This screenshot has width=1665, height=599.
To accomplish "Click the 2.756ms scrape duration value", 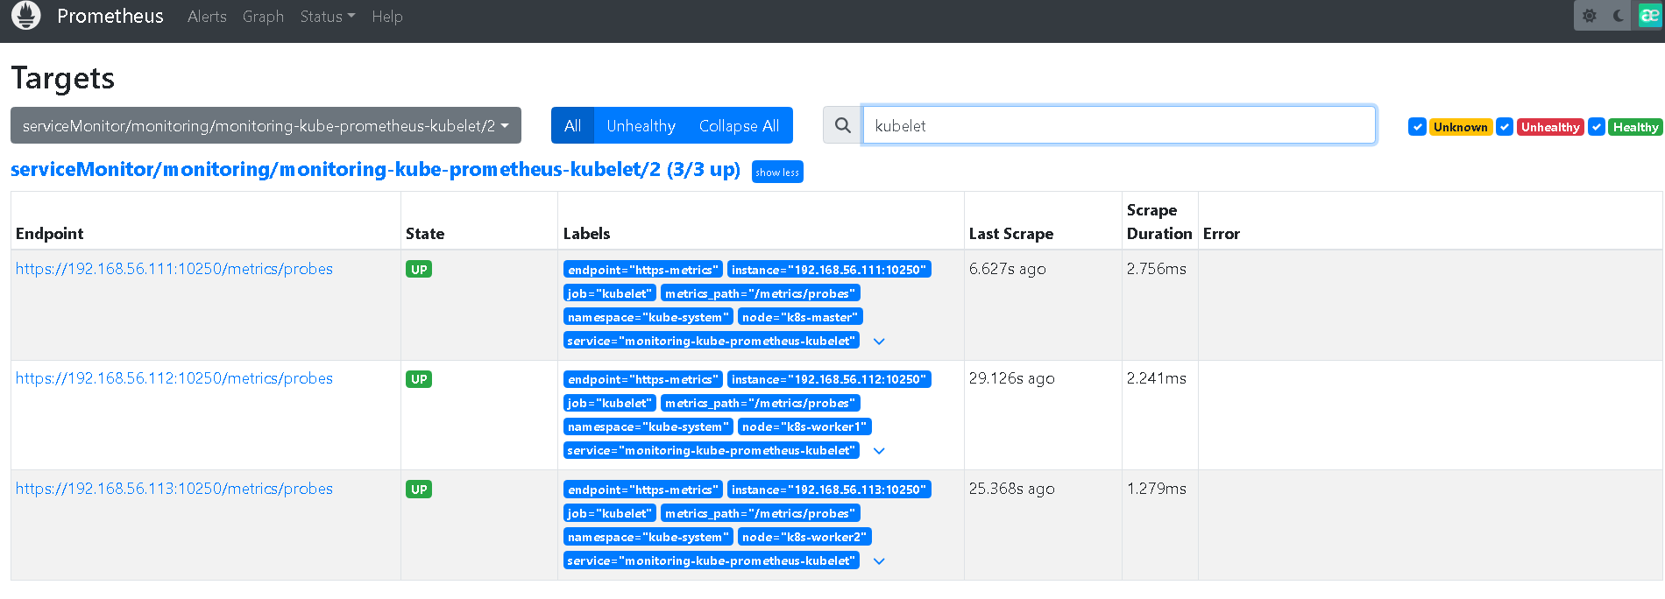I will coord(1157,269).
